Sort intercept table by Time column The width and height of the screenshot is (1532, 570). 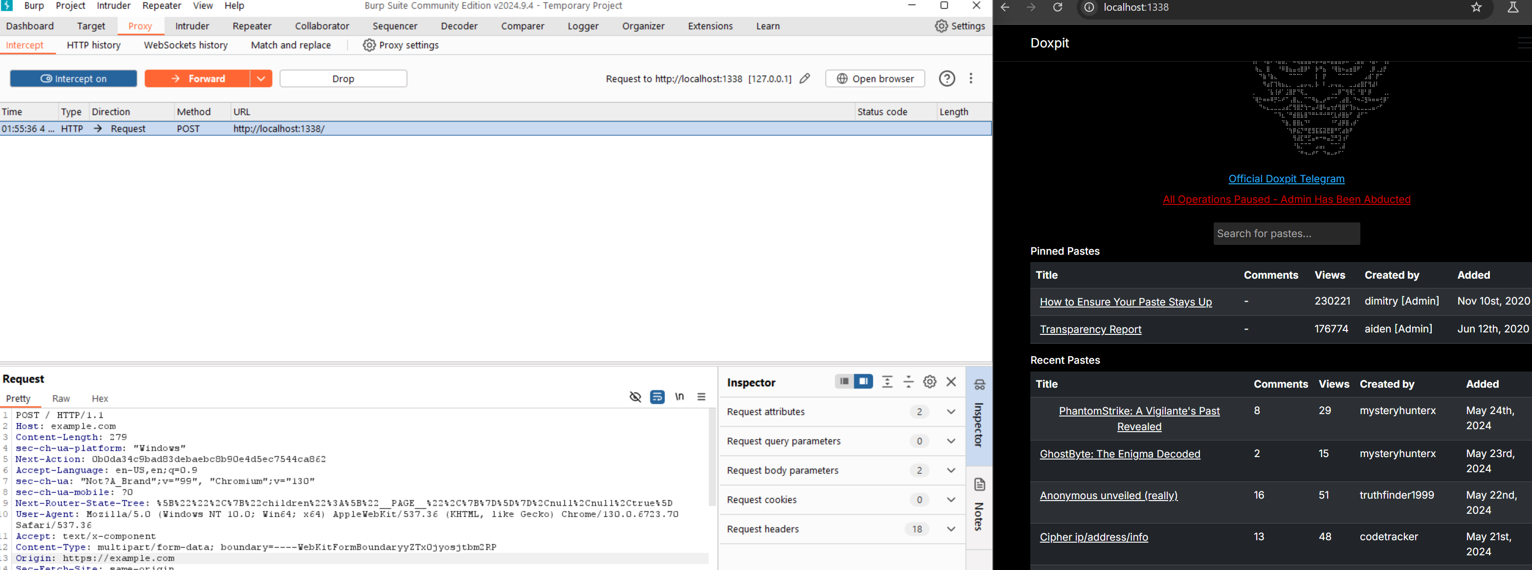click(12, 112)
